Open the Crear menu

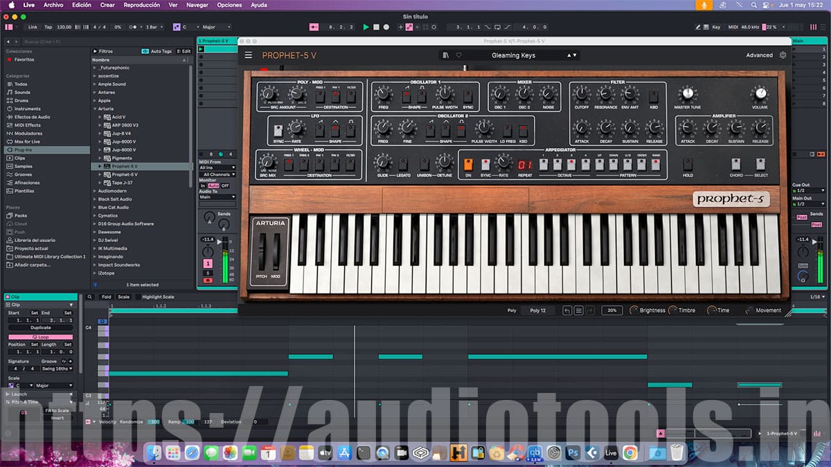coord(107,5)
